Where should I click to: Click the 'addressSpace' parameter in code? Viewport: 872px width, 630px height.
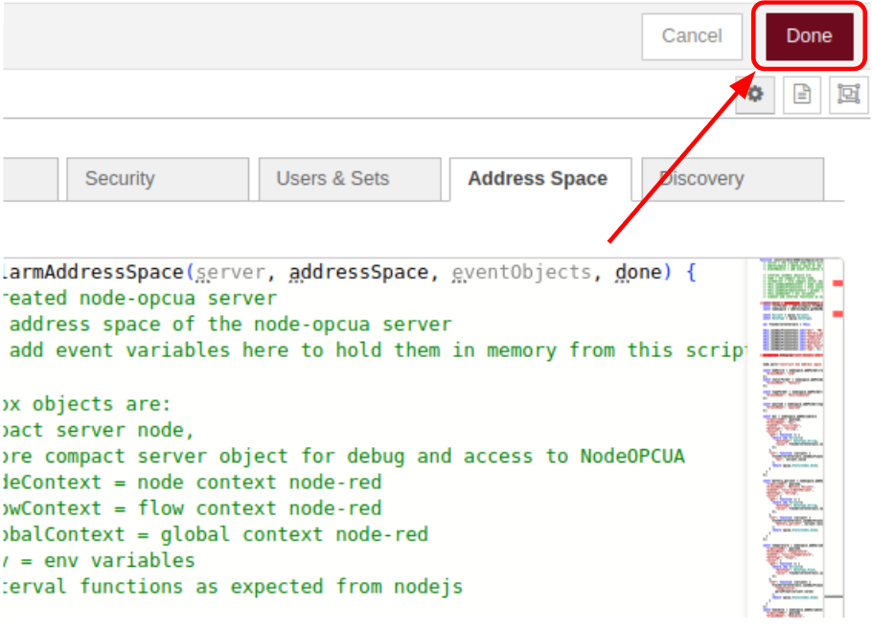coord(358,272)
